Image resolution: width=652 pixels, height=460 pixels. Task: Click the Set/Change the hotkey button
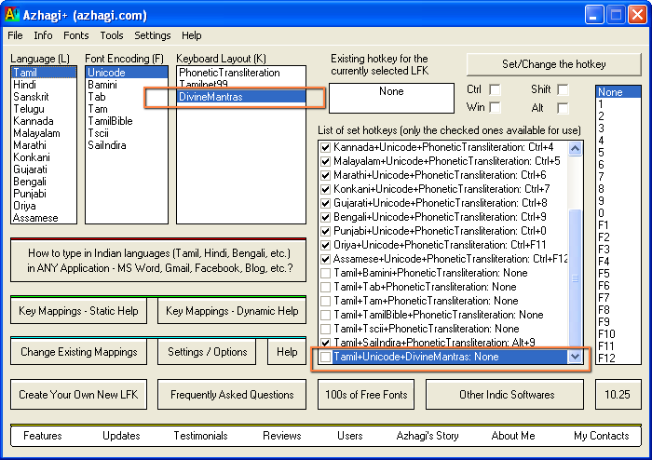click(x=554, y=64)
